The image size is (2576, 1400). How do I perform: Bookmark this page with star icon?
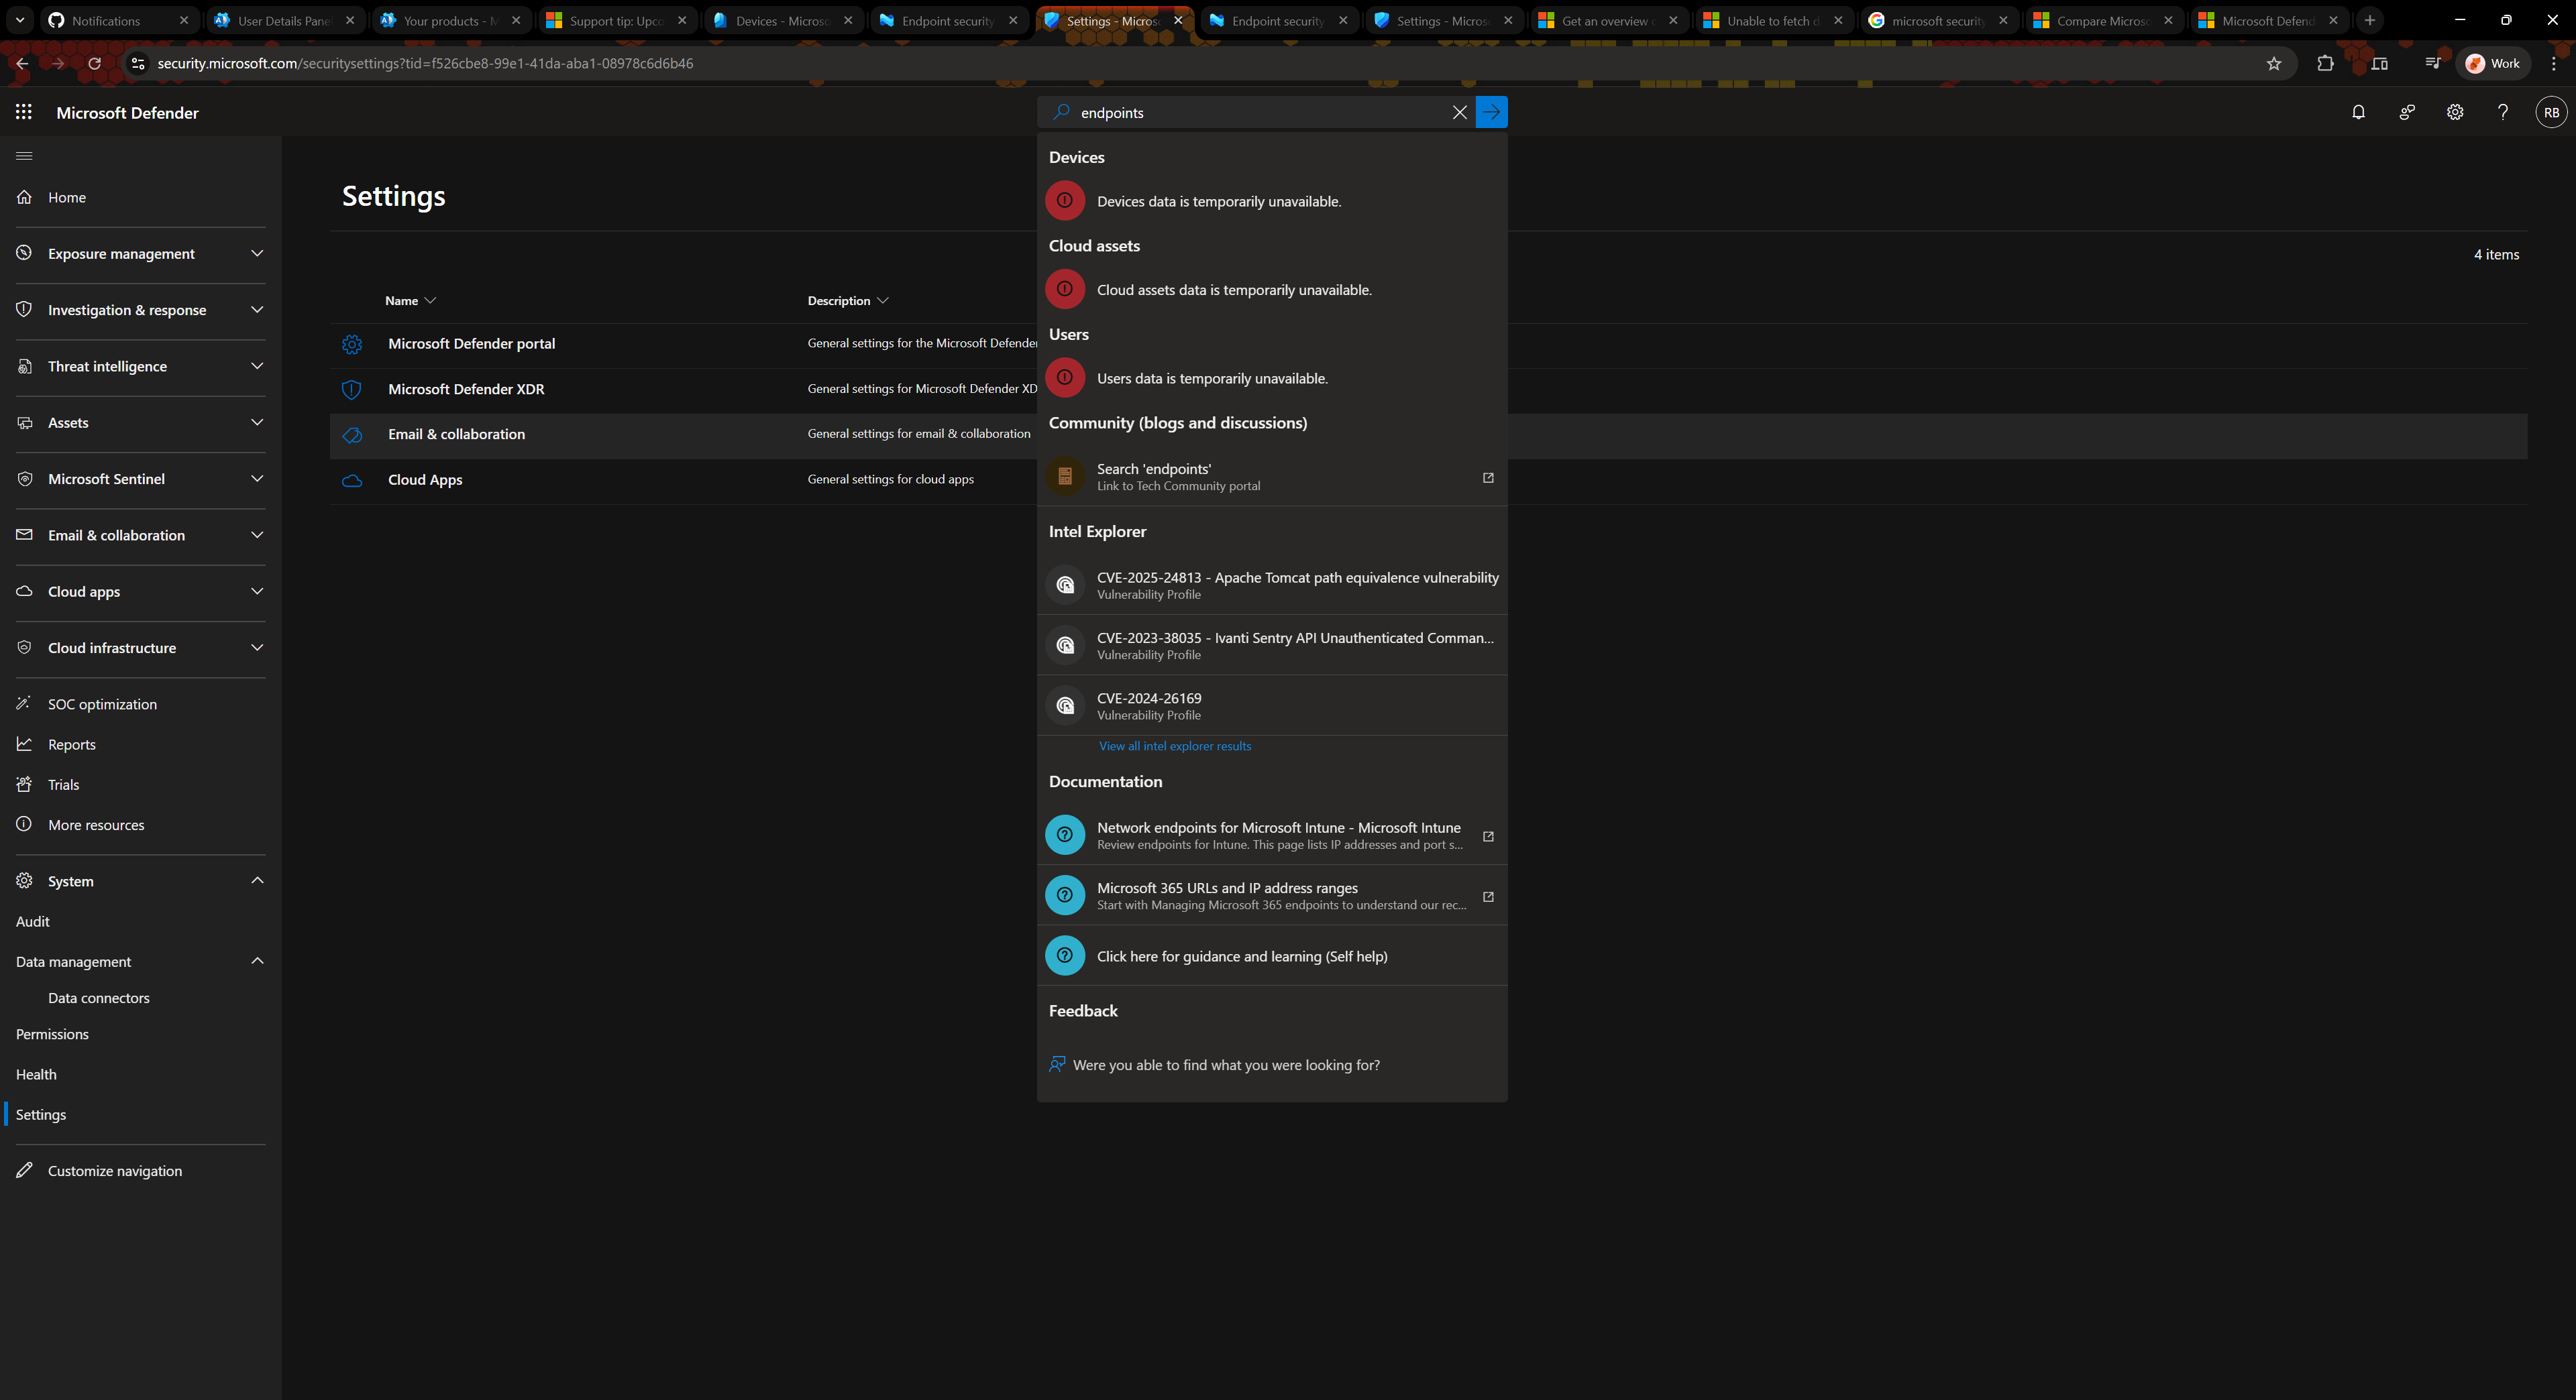pos(2273,63)
